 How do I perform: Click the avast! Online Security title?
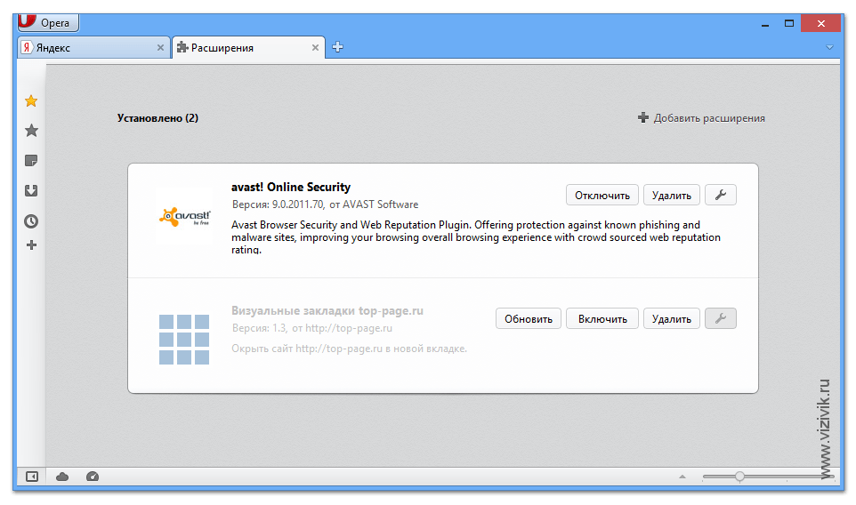tap(290, 187)
